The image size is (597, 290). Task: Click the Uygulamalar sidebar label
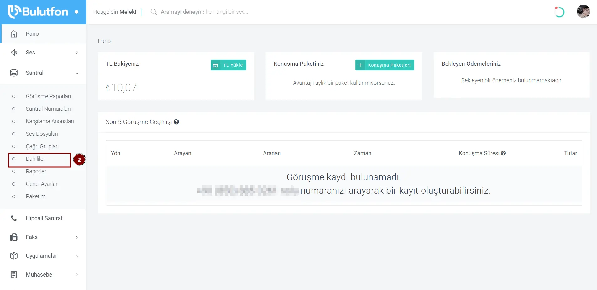click(x=41, y=256)
